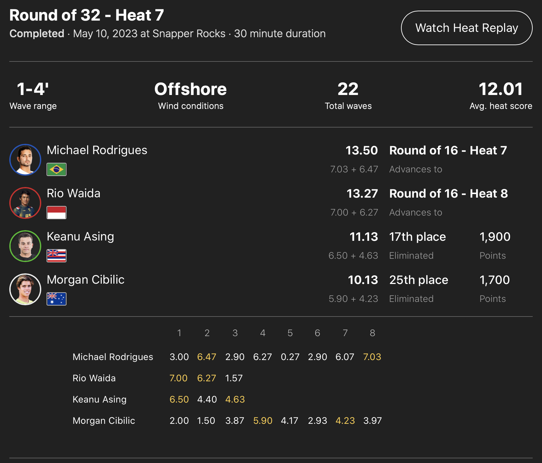The image size is (542, 463).
Task: Click Michael Rodrigues' 13.50 heat total
Action: pyautogui.click(x=361, y=150)
